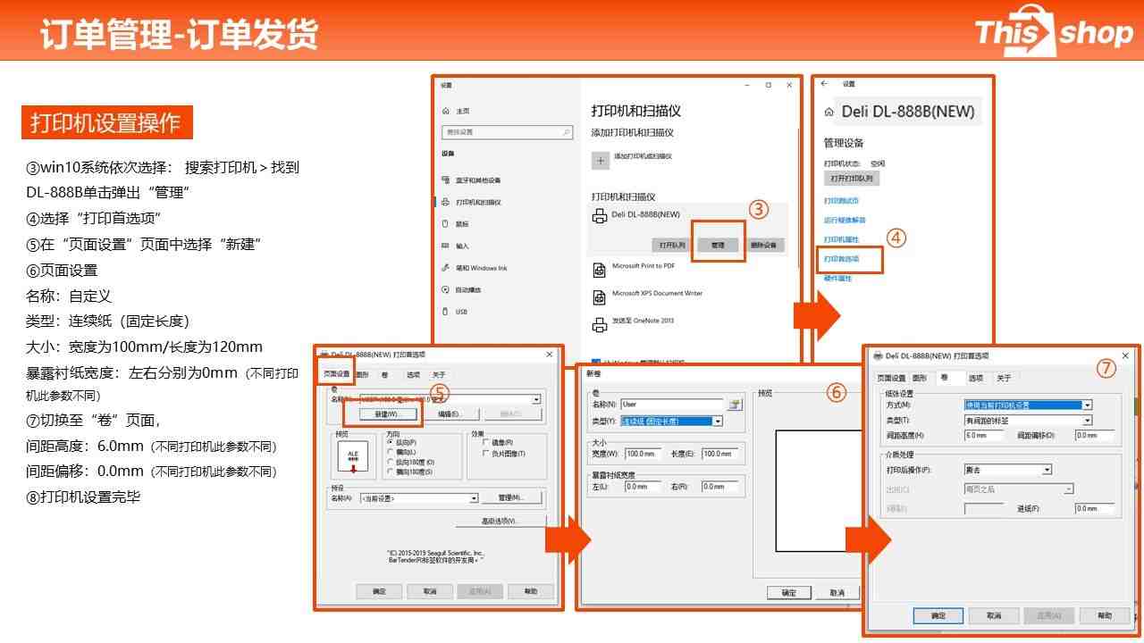Viewport: 1144px width, 643px height.
Task: Click 新建(W)... button in page setup
Action: pyautogui.click(x=389, y=414)
